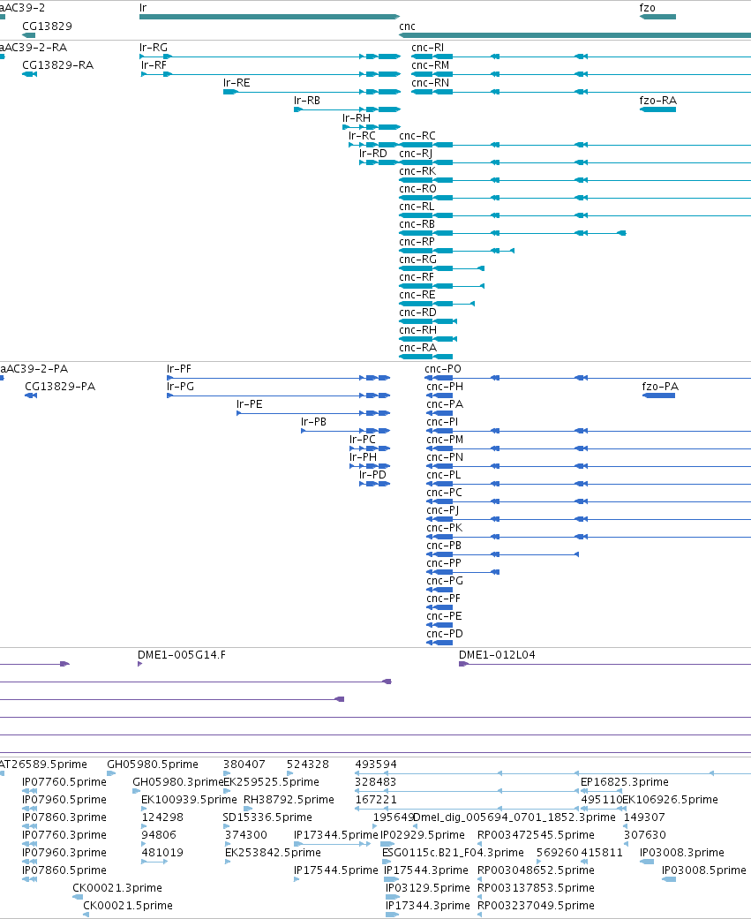
Task: Select protein CG13829-PA label
Action: (60, 387)
